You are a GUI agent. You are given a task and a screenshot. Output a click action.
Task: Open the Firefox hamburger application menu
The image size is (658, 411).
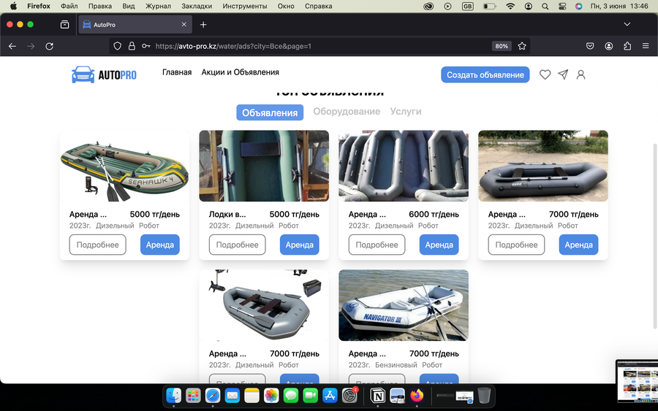point(646,46)
